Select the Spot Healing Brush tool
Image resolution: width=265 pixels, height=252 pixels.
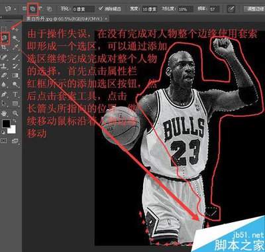pos(4,57)
